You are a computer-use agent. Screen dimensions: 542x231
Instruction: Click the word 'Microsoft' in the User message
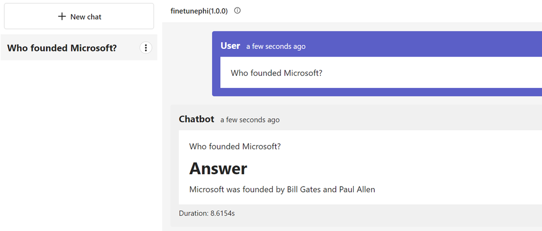point(301,73)
